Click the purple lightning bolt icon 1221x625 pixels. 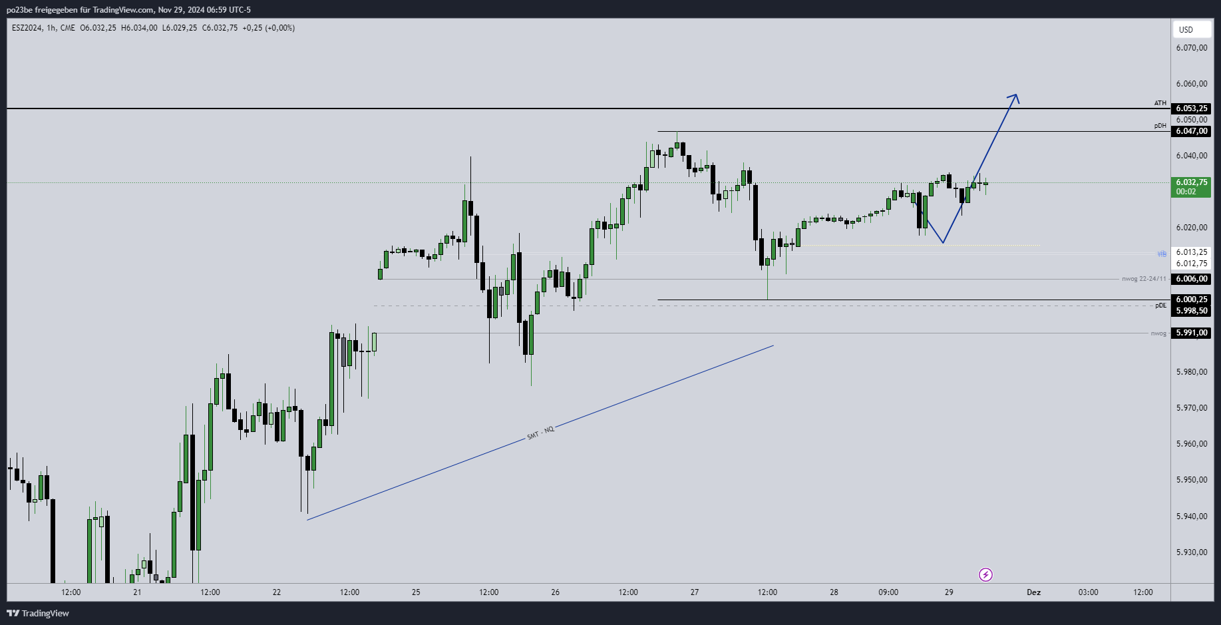[x=985, y=574]
